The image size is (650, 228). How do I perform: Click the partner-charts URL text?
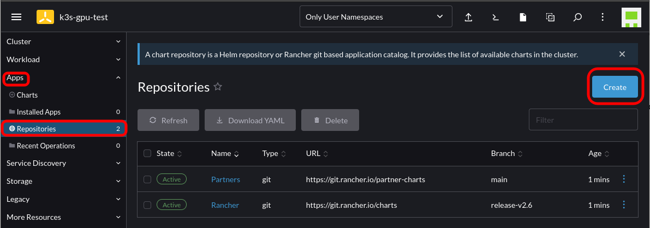[x=366, y=179]
